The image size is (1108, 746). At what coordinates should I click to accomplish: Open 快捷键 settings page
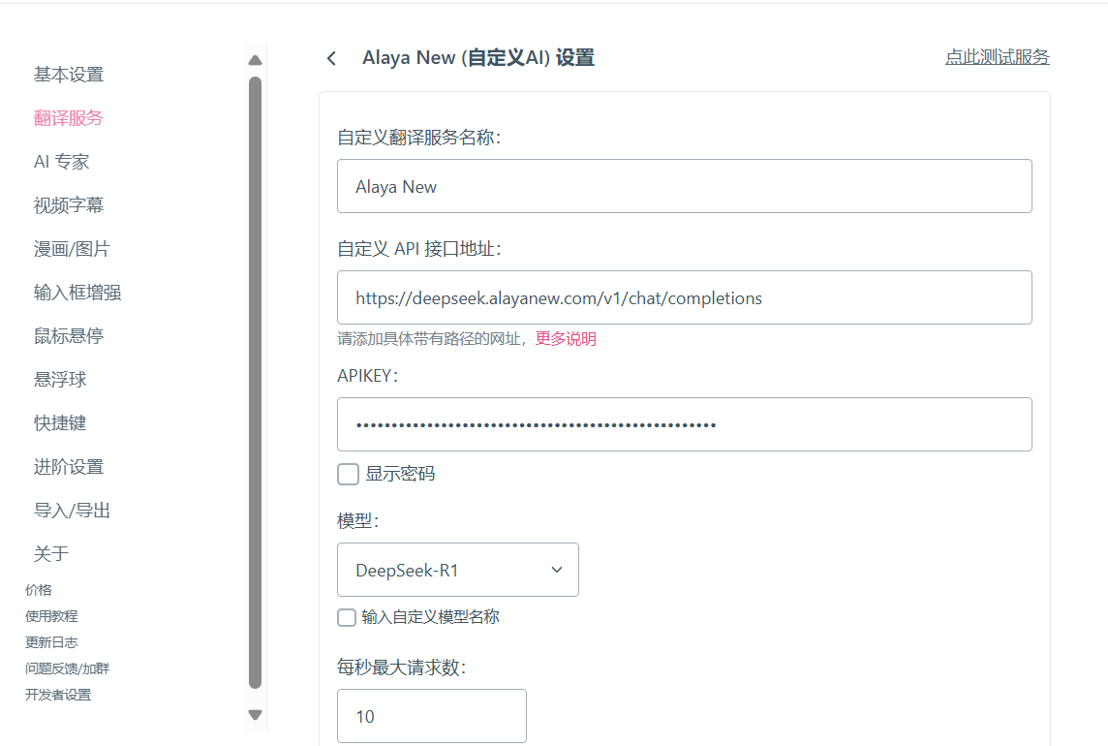pos(60,423)
